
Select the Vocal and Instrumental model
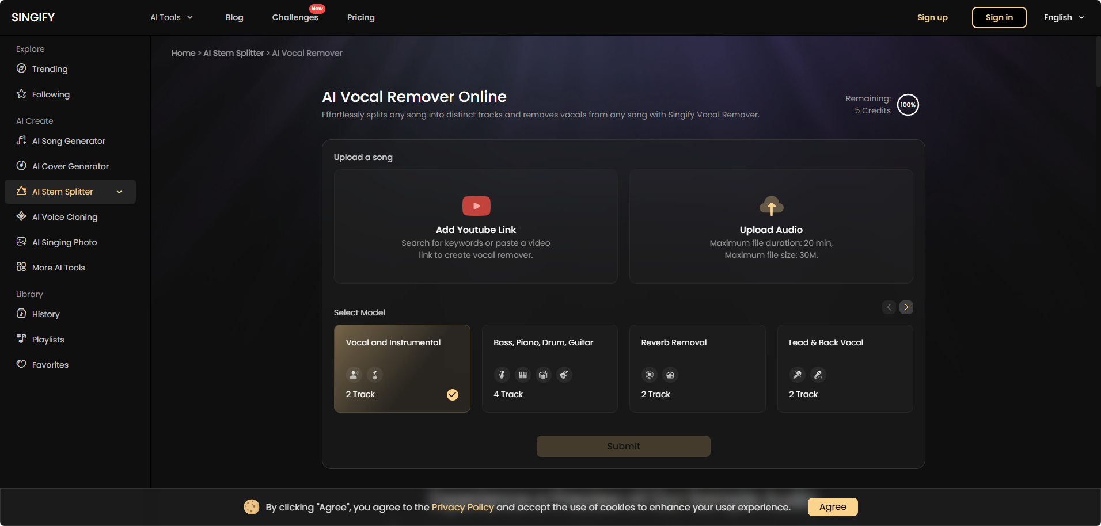click(x=402, y=368)
